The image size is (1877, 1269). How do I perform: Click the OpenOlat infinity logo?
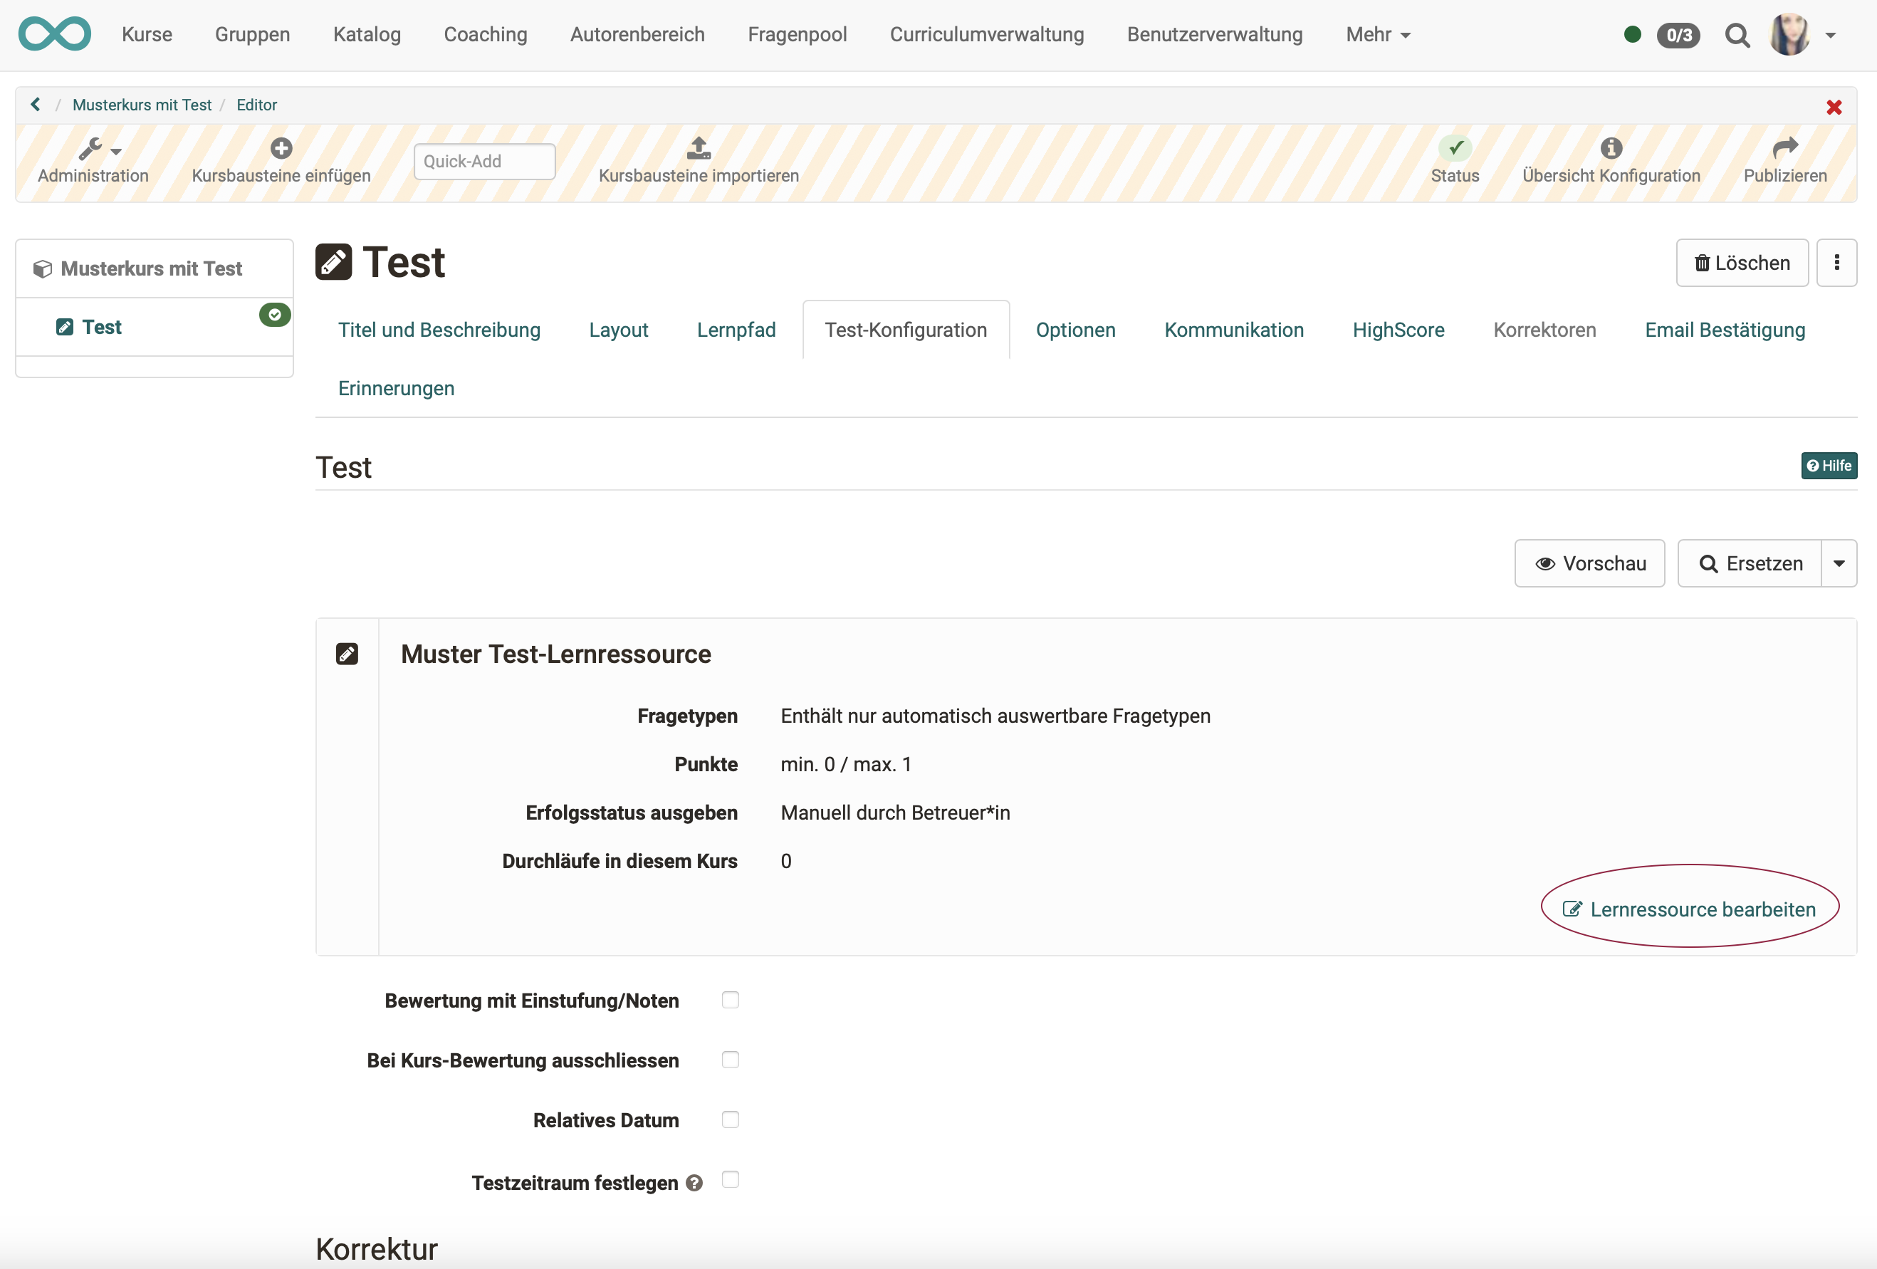click(54, 34)
